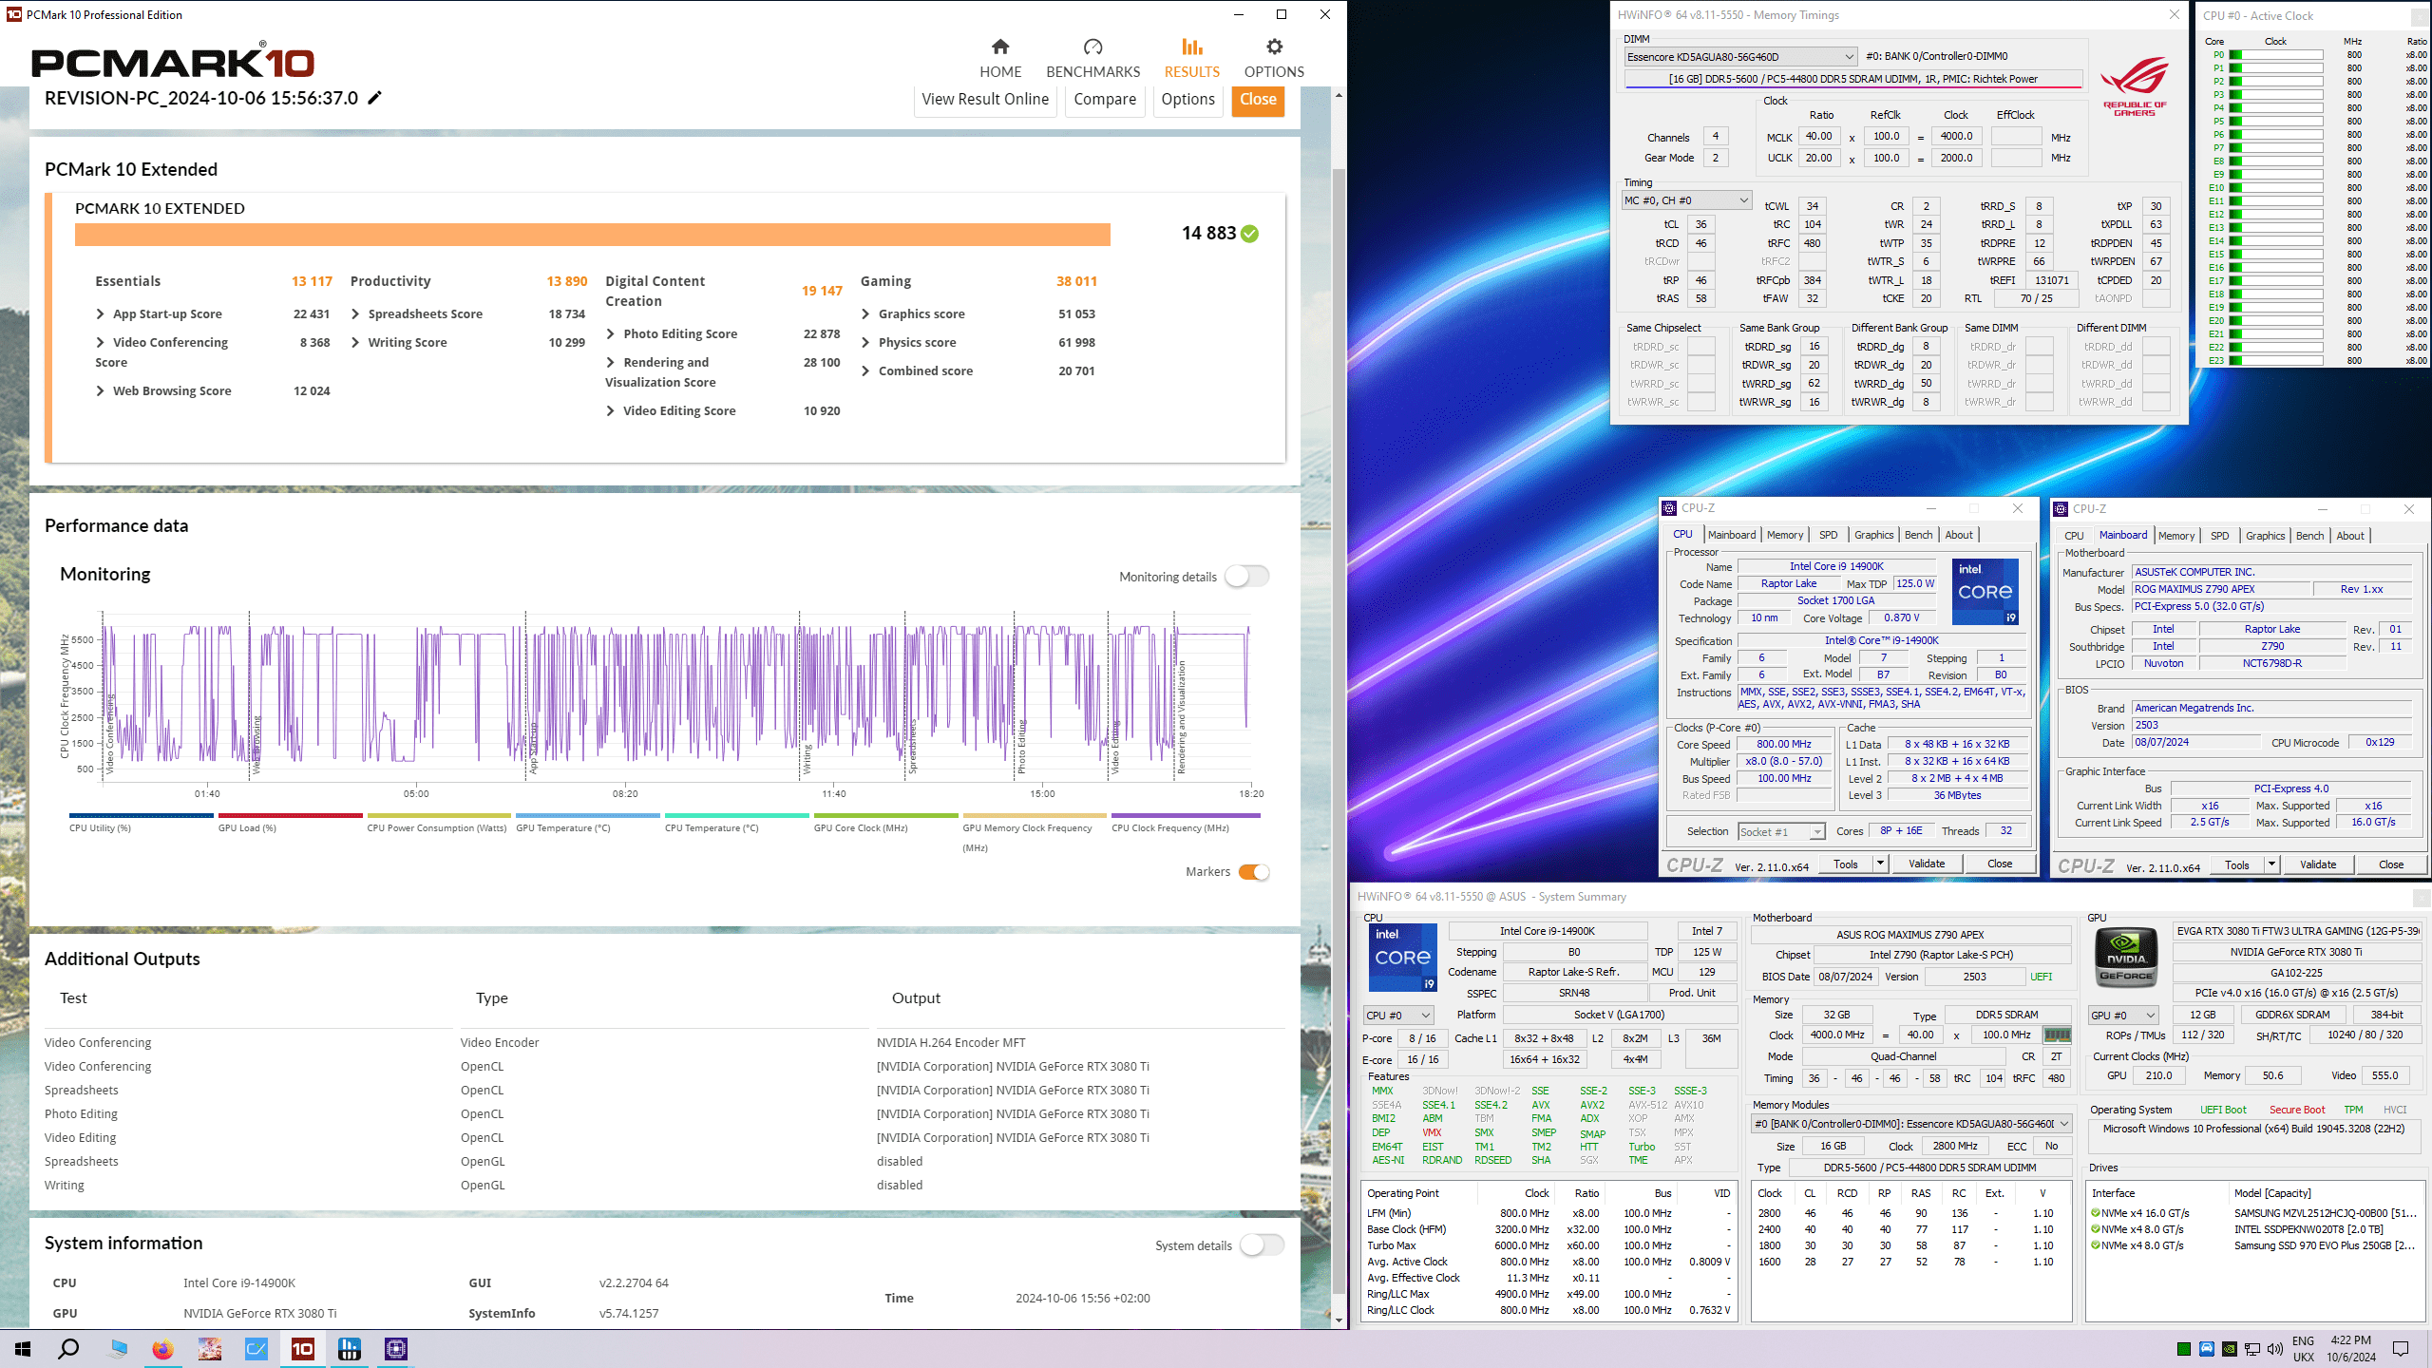Image resolution: width=2432 pixels, height=1368 pixels.
Task: Click the Windows Search magnifier icon
Action: (x=68, y=1349)
